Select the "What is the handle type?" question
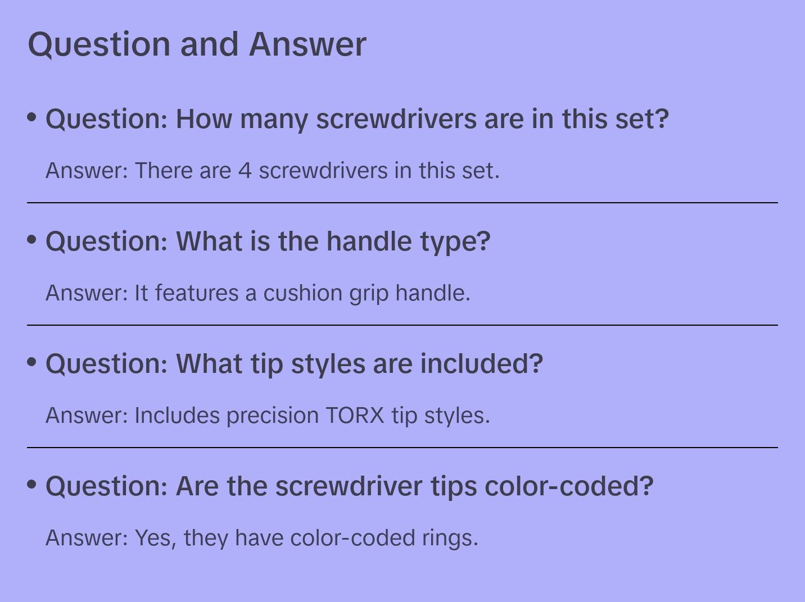 [x=268, y=241]
